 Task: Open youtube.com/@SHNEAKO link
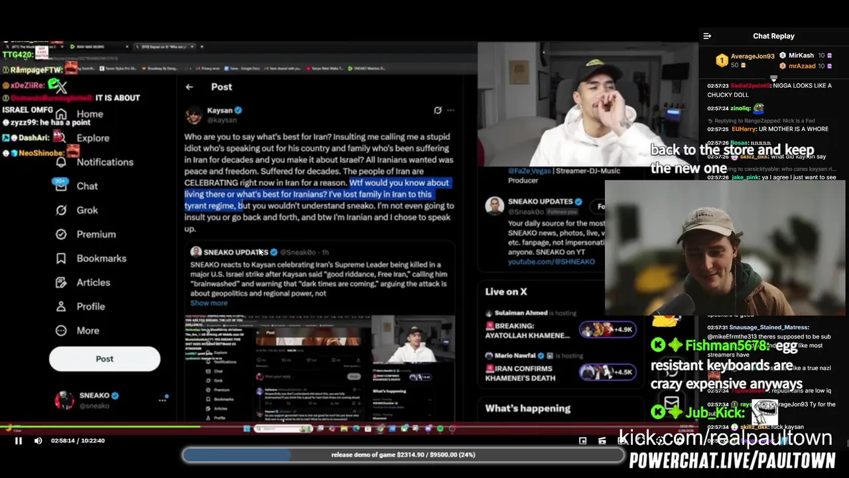(x=551, y=262)
